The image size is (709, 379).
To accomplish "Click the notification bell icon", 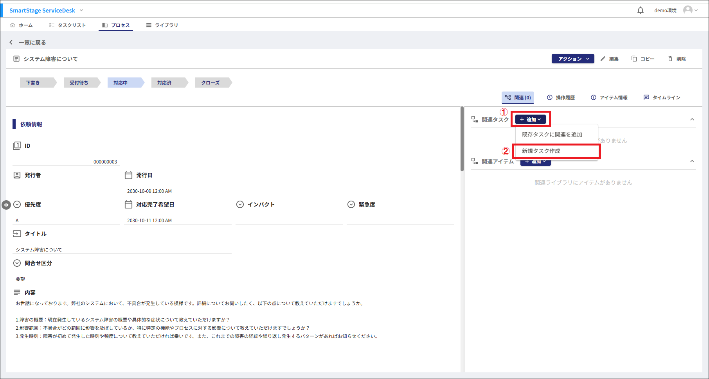I will tap(640, 11).
